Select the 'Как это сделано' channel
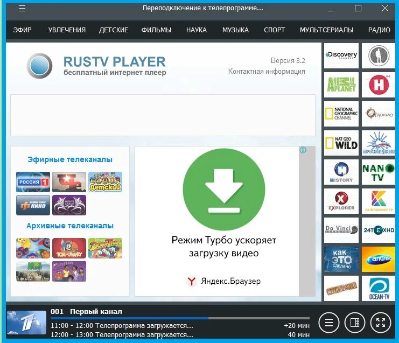399x343 pixels. pyautogui.click(x=341, y=260)
